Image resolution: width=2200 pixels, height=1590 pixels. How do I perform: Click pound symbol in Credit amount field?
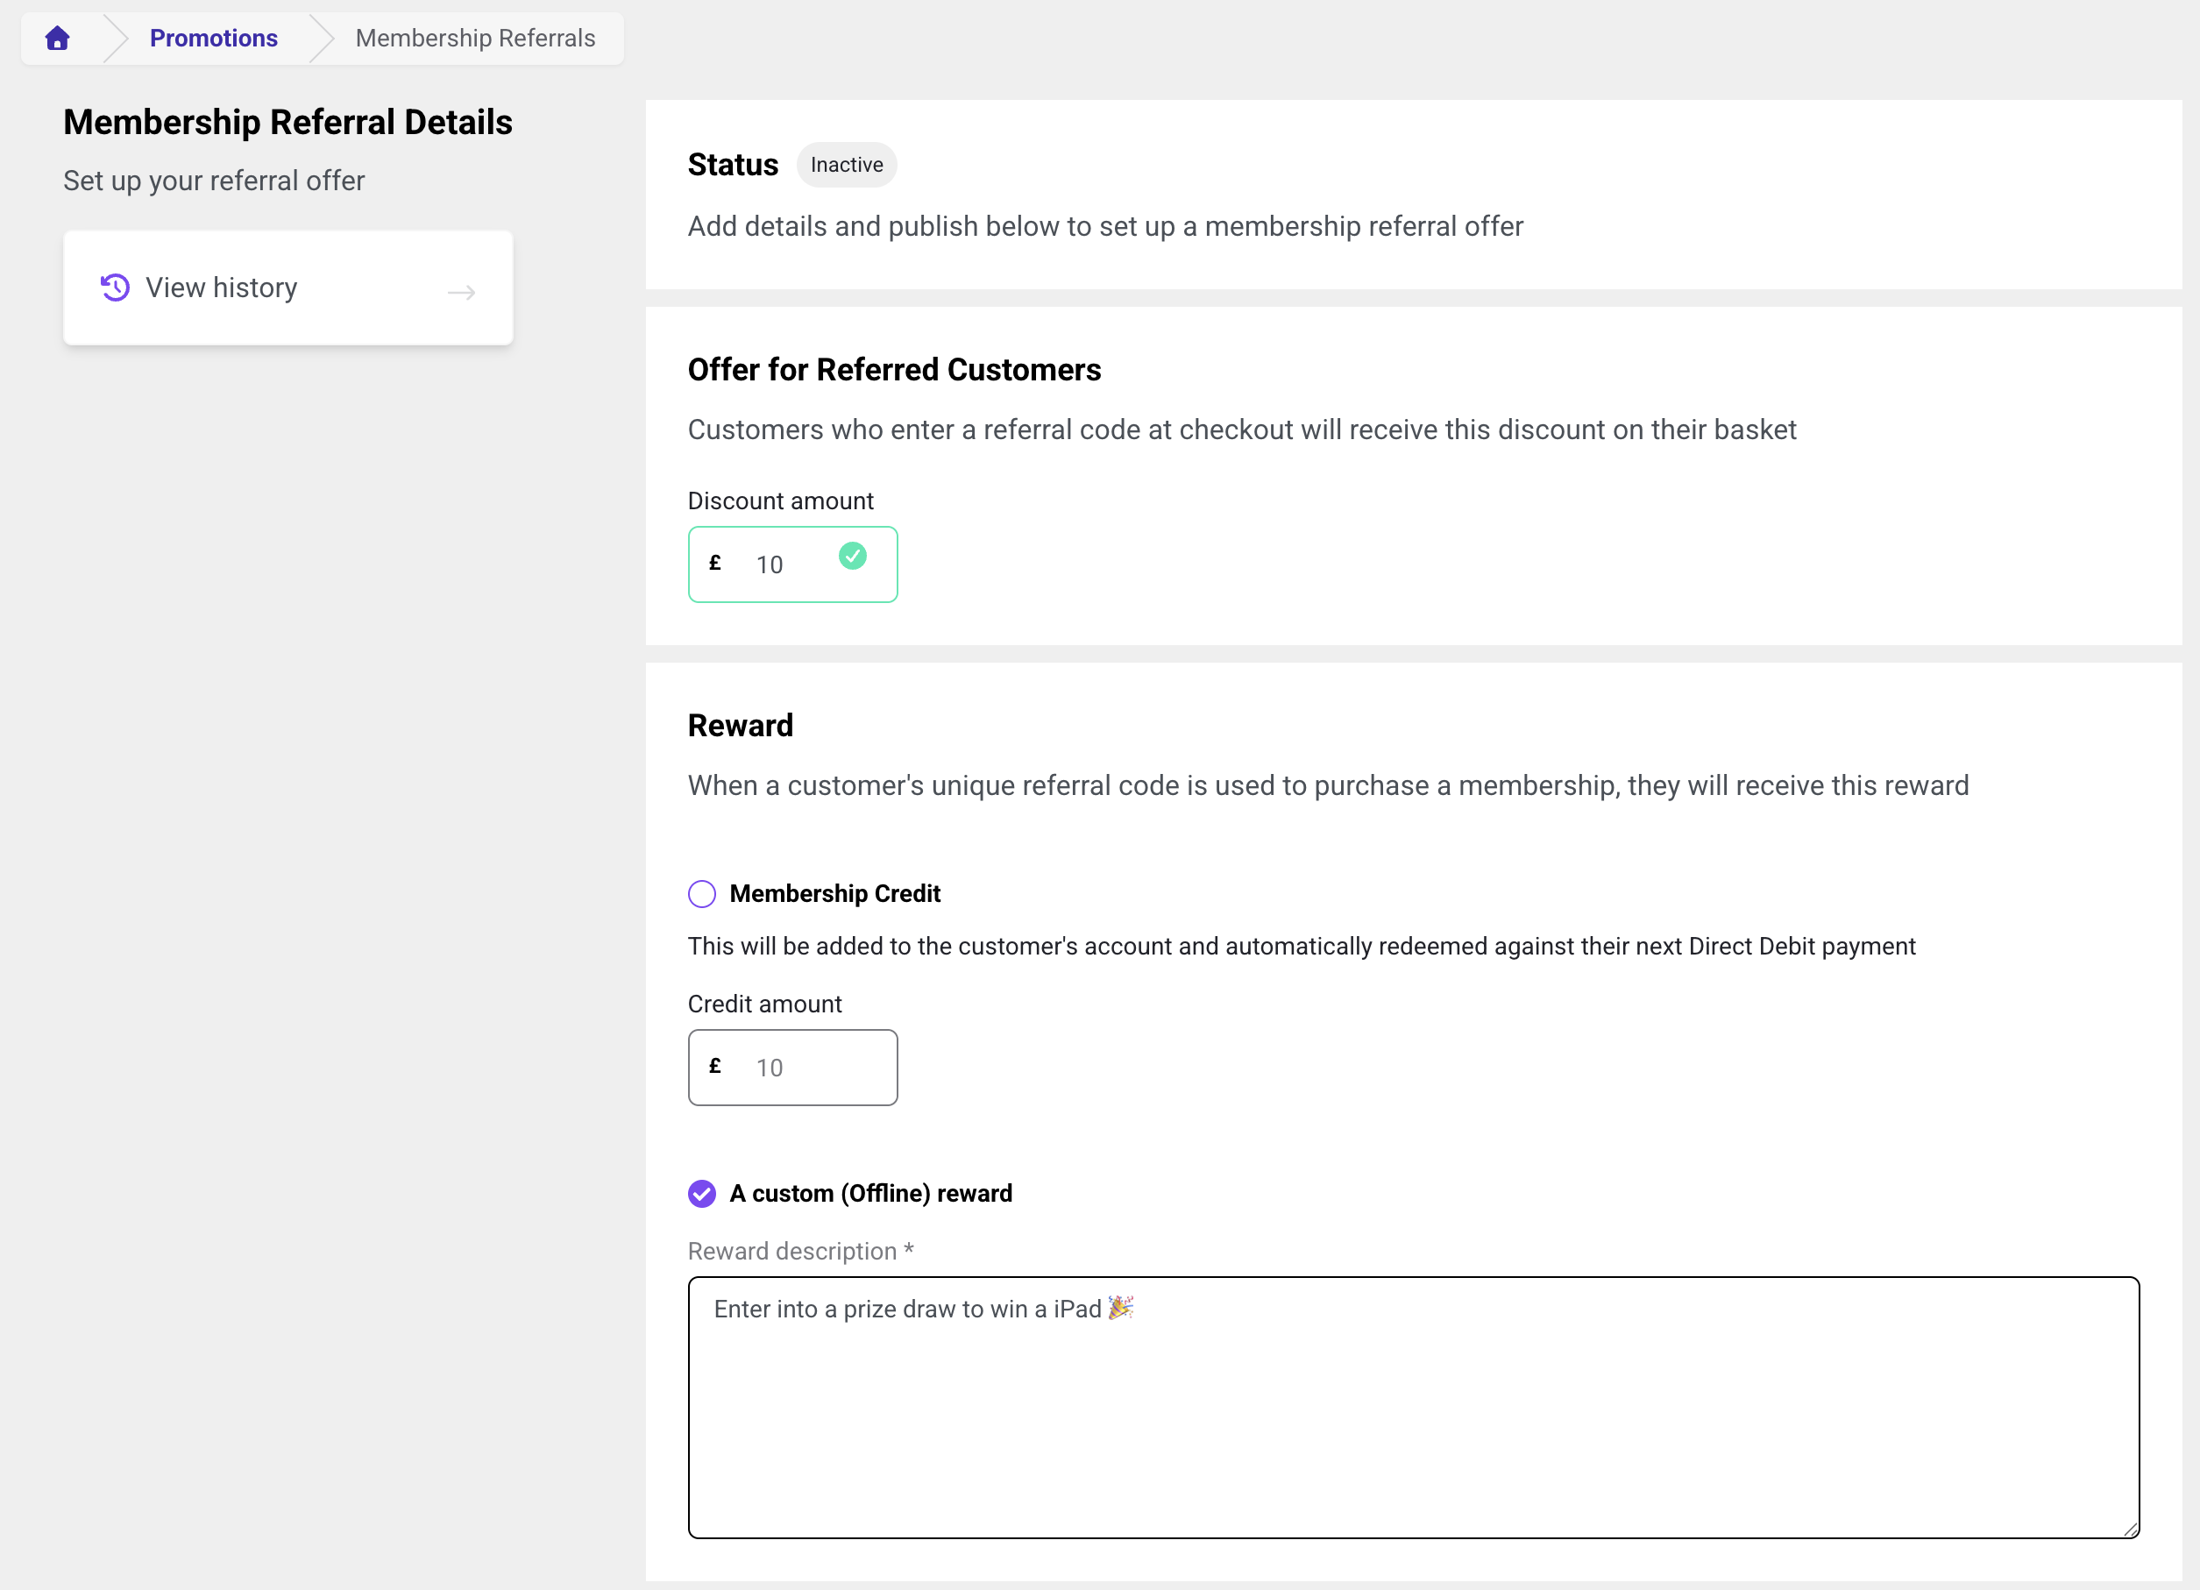tap(715, 1066)
